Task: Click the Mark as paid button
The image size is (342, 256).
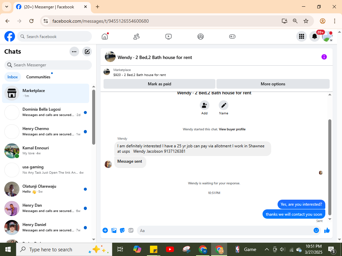Action: click(159, 84)
